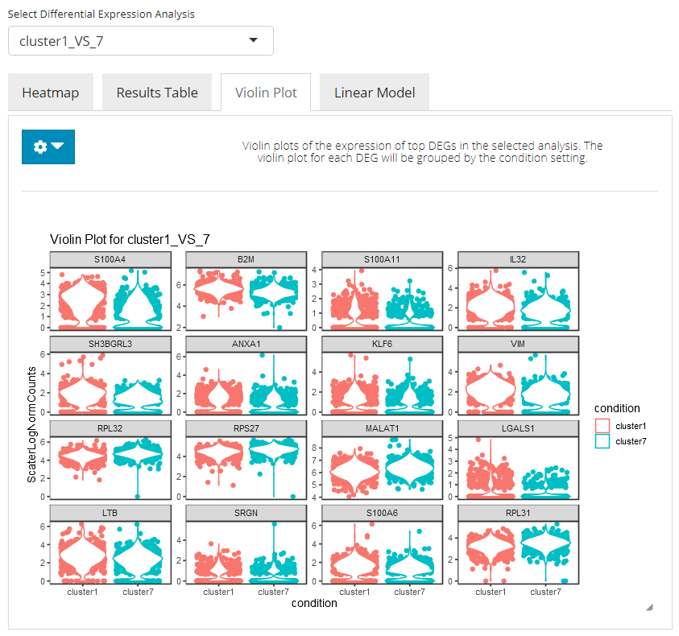Click the LTB panel header
The image size is (679, 636).
pyautogui.click(x=110, y=513)
